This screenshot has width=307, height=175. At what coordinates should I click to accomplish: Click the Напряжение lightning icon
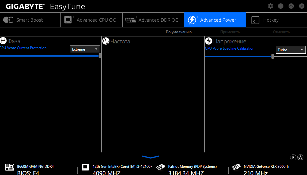point(208,41)
